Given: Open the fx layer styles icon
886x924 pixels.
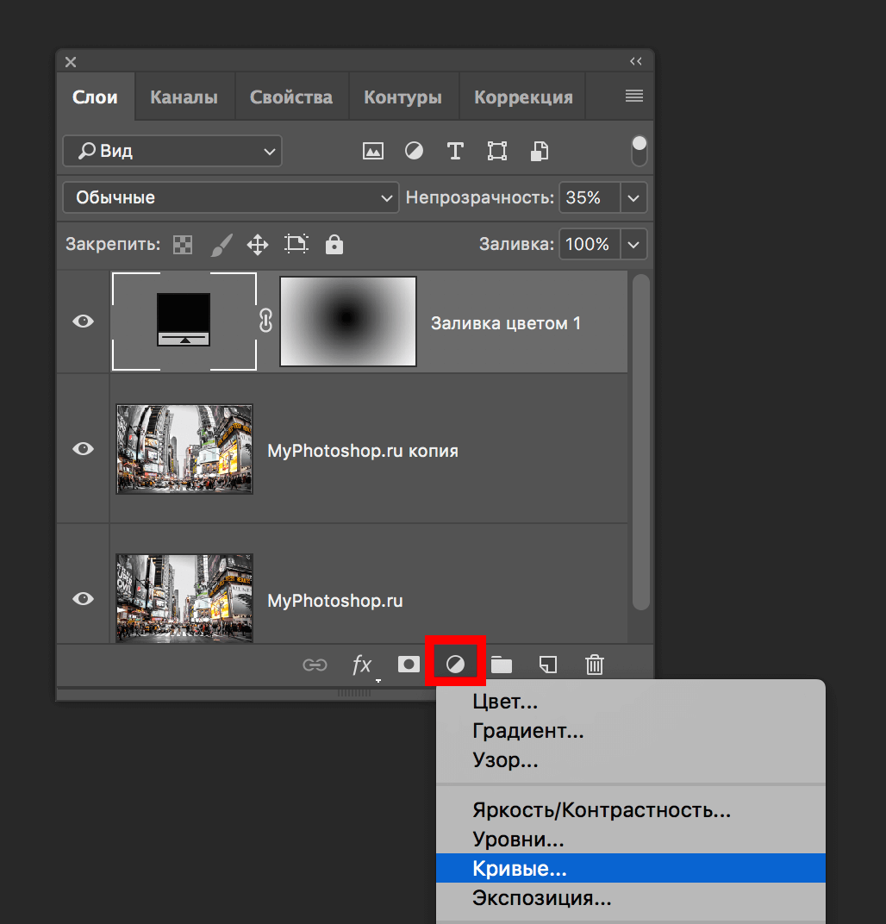Looking at the screenshot, I should (x=362, y=665).
